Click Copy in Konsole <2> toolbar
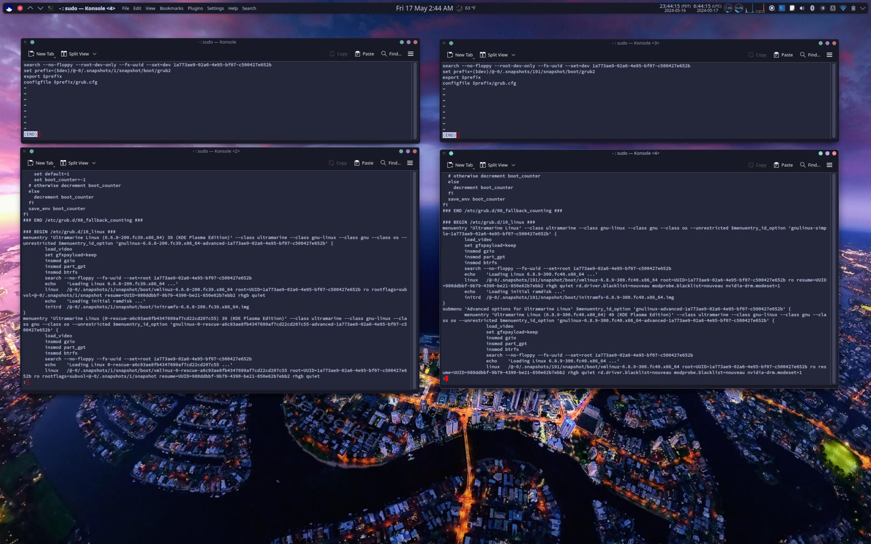Screen dimensions: 871x544 pyautogui.click(x=338, y=163)
